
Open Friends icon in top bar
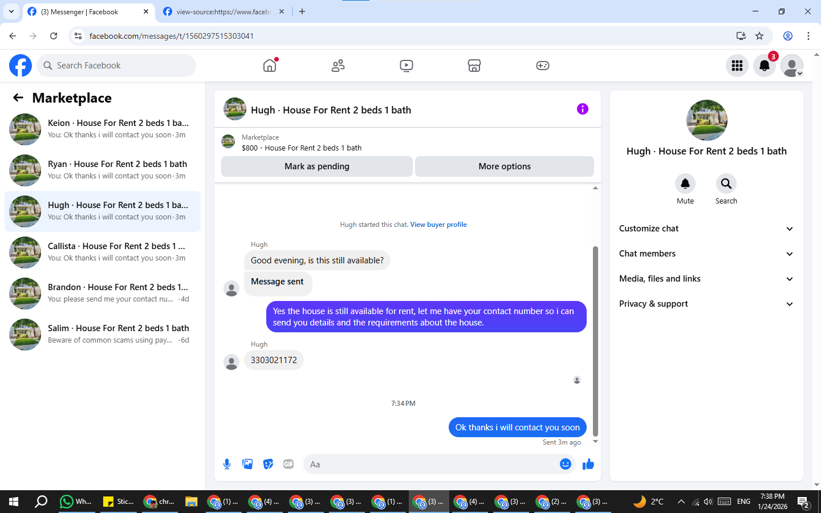coord(338,66)
